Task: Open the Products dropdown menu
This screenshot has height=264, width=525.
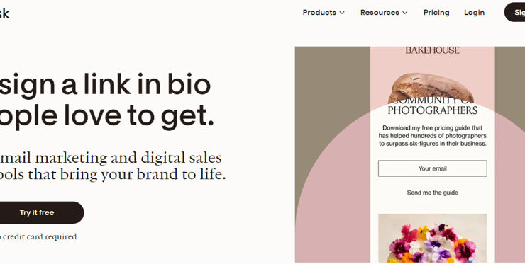Action: 324,12
